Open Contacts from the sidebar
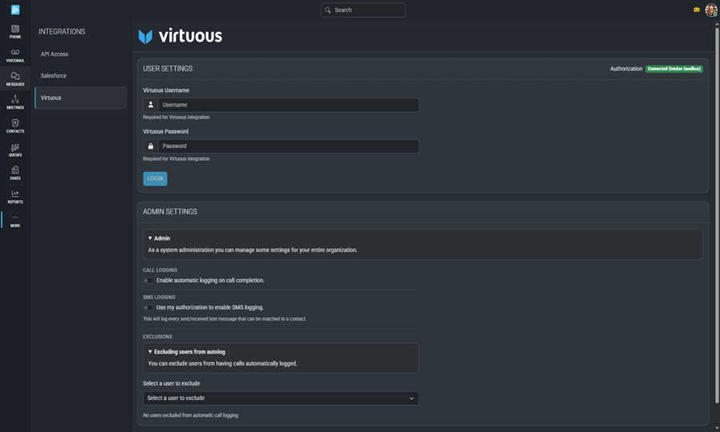The width and height of the screenshot is (720, 432). pyautogui.click(x=15, y=126)
